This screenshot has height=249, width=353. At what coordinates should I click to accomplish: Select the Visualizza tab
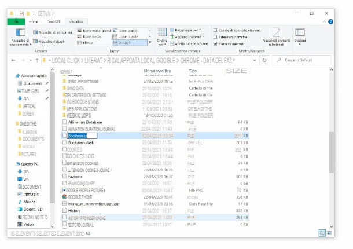click(76, 22)
